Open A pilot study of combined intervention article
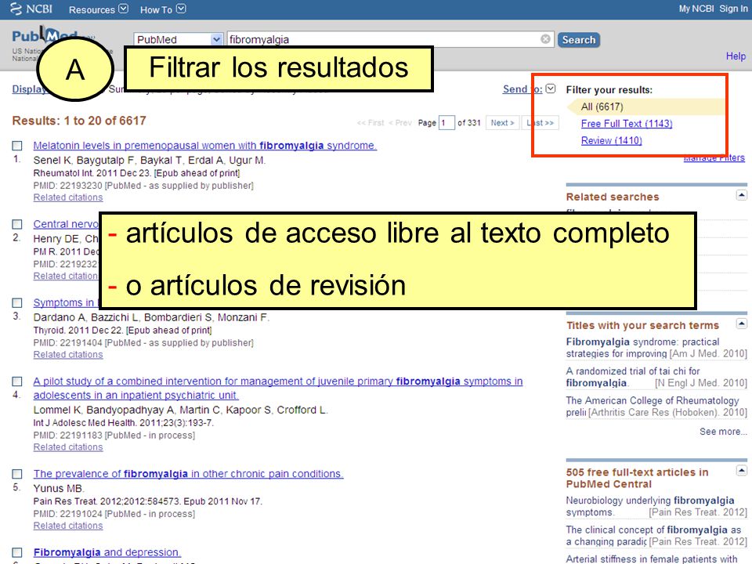This screenshot has height=564, width=752. click(277, 388)
